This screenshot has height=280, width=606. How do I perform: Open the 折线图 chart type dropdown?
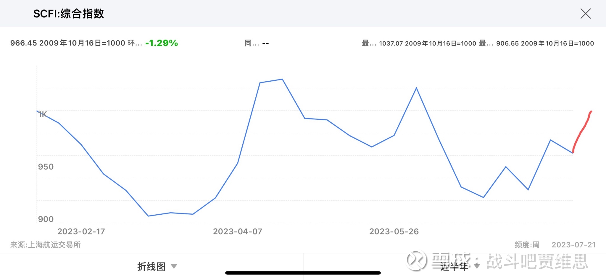pos(151,266)
